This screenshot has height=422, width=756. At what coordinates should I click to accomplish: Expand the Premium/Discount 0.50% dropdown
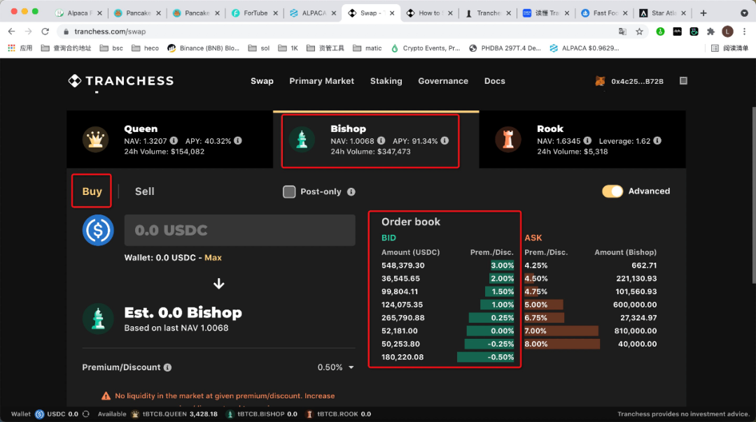coord(335,367)
